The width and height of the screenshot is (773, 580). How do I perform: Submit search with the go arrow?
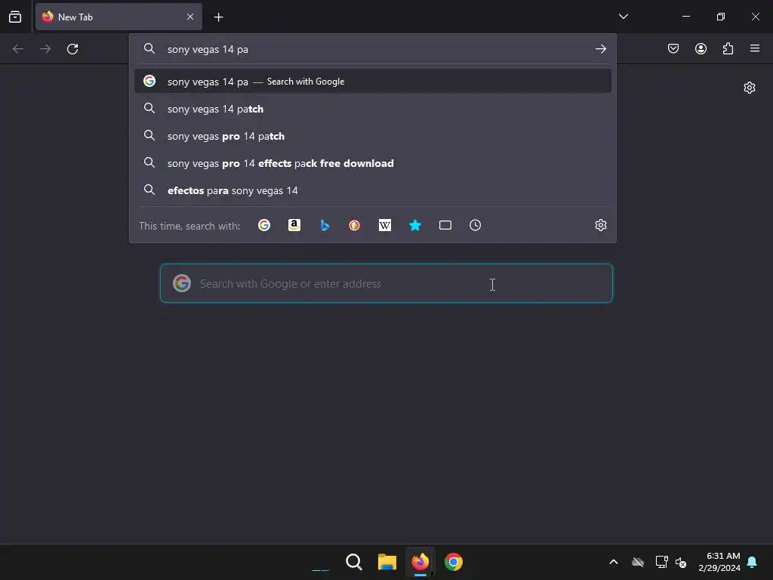600,49
